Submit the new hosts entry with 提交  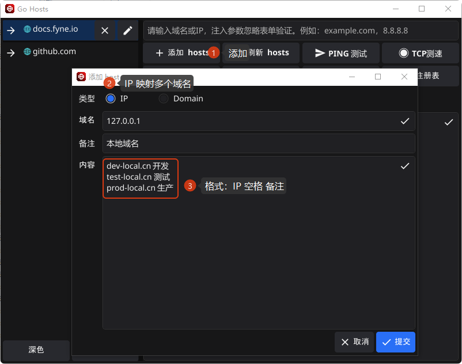396,342
